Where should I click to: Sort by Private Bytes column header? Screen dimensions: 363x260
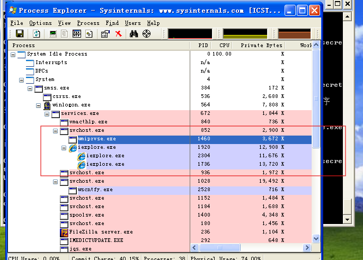coord(261,46)
